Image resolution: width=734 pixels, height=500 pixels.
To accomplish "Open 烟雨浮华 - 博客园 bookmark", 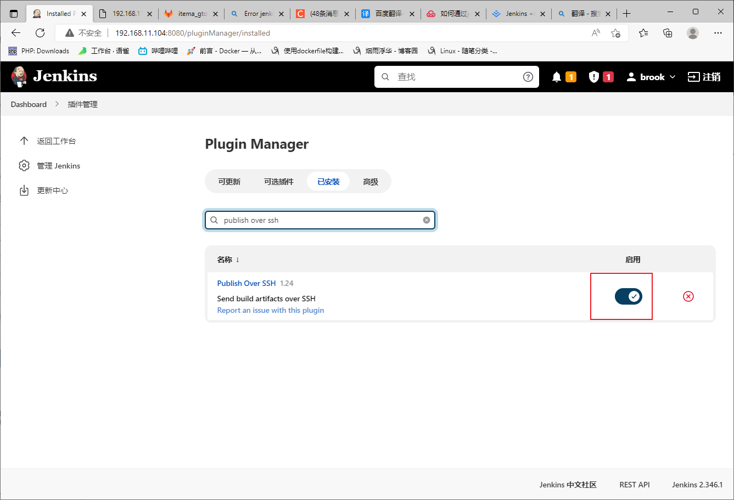I will tap(385, 51).
